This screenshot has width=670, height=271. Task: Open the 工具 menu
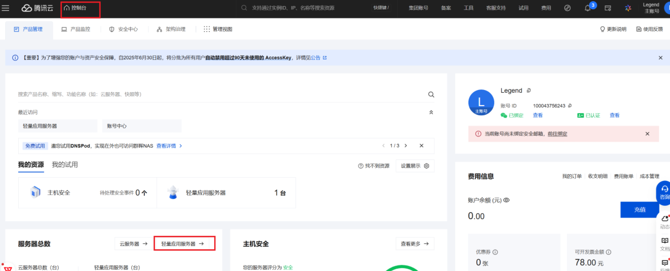click(468, 8)
